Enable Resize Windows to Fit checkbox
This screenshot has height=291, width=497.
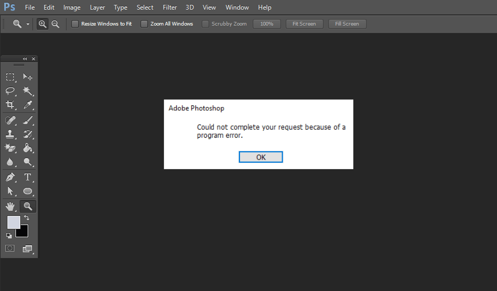coord(75,24)
